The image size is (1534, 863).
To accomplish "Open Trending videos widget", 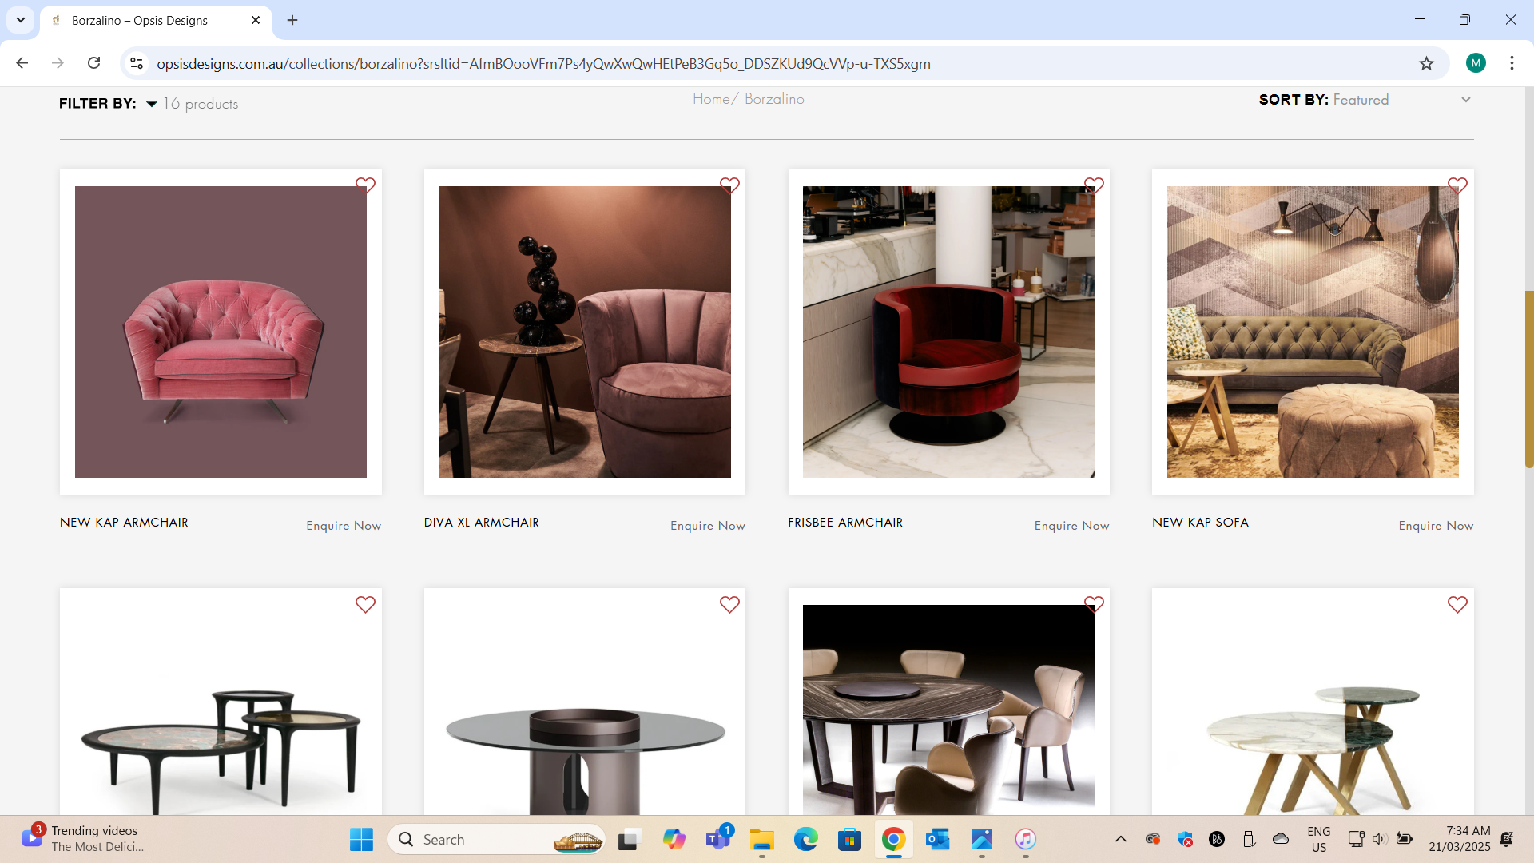I will coord(84,839).
